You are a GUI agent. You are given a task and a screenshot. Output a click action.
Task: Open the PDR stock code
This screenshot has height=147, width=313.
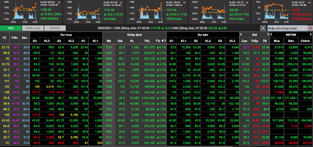109,126
